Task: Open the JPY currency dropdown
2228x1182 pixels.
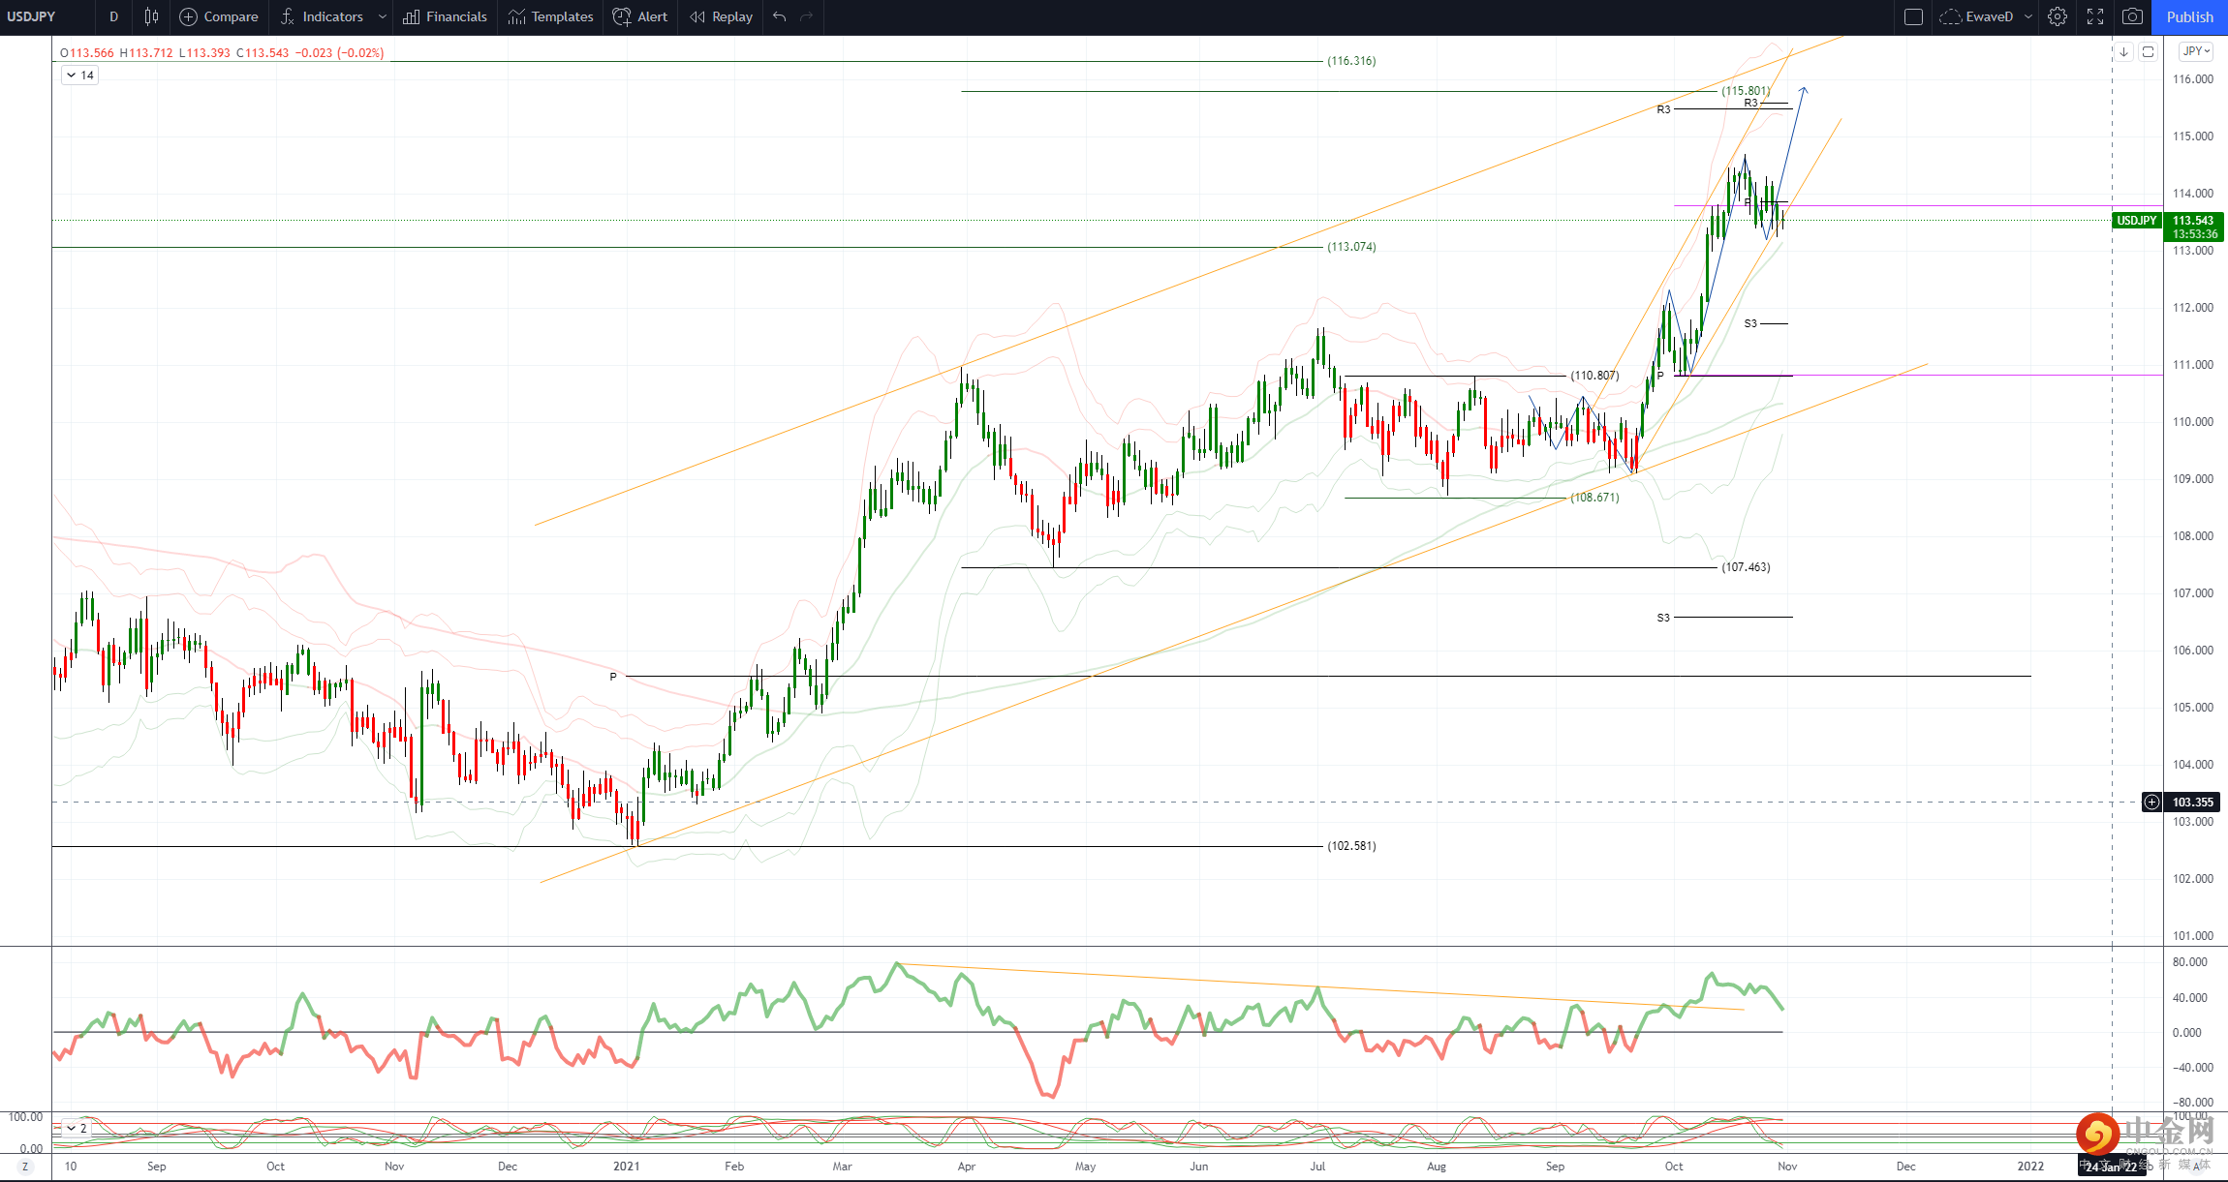Action: [x=2196, y=51]
